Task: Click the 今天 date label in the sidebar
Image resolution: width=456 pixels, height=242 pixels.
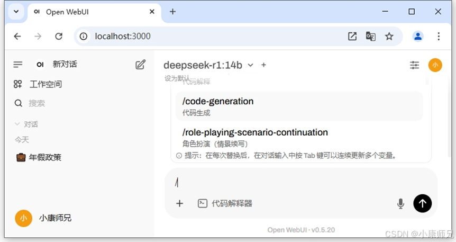Action: 22,140
